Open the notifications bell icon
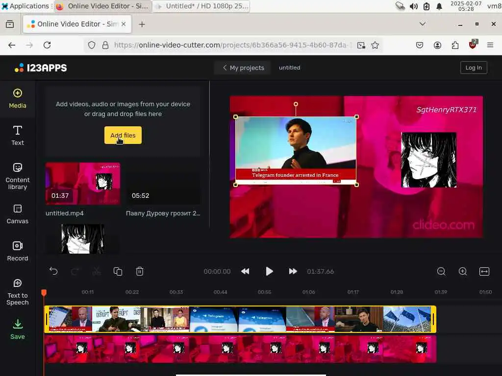This screenshot has height=376, width=502. [x=439, y=6]
